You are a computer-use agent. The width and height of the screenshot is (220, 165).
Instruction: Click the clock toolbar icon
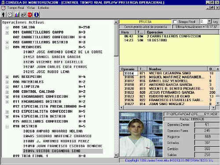10,15
